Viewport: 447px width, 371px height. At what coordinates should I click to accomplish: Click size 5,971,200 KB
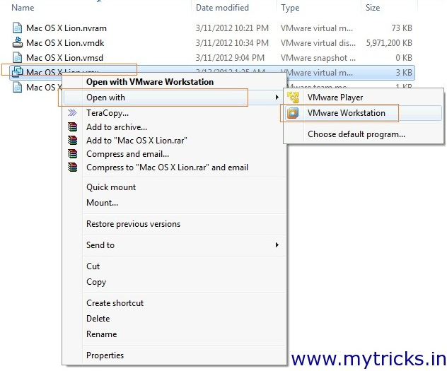coord(389,43)
